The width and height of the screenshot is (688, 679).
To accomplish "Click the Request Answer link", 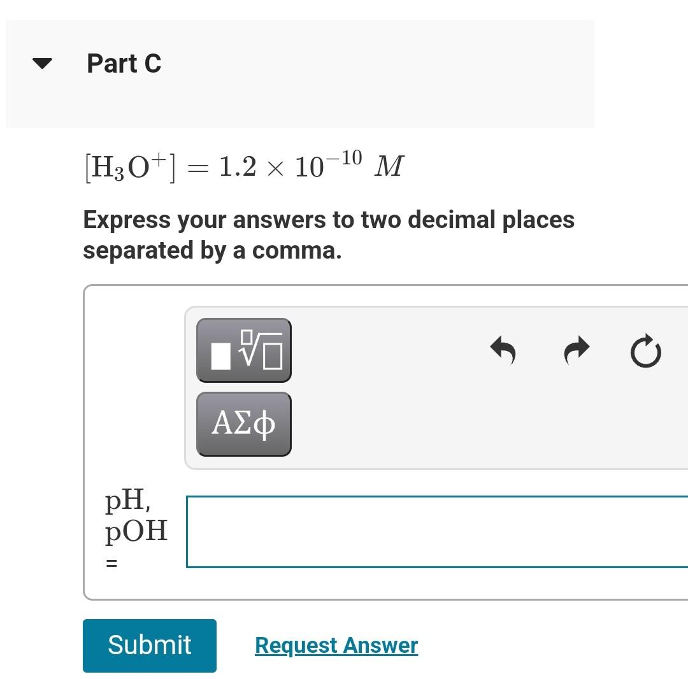I will [x=336, y=645].
